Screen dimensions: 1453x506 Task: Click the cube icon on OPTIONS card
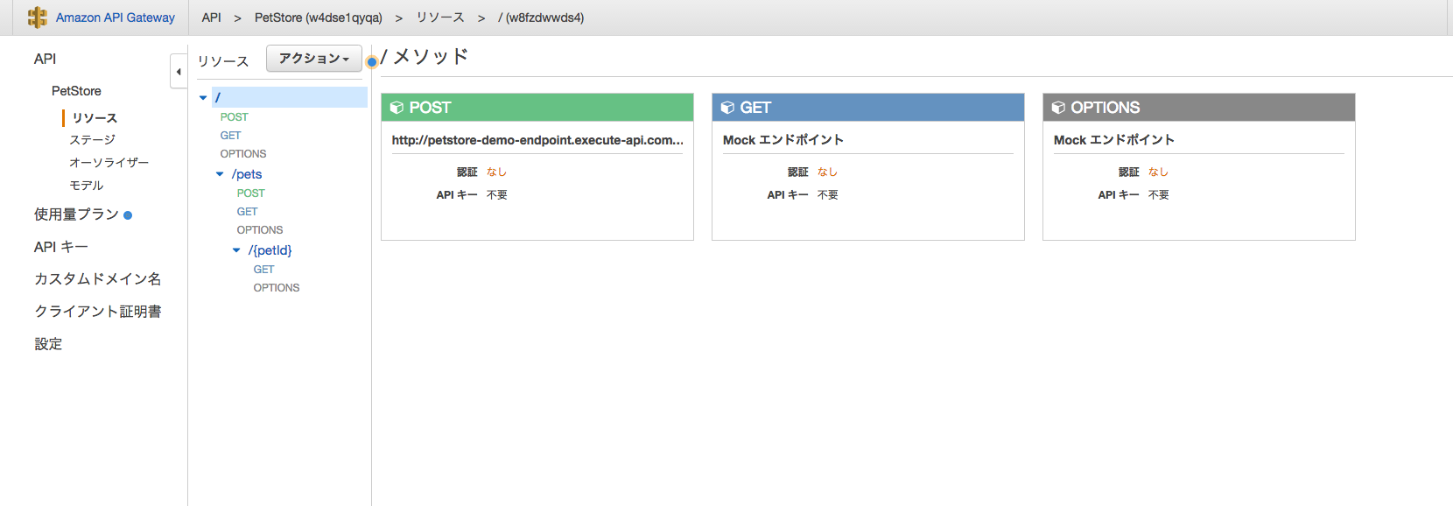click(x=1058, y=108)
